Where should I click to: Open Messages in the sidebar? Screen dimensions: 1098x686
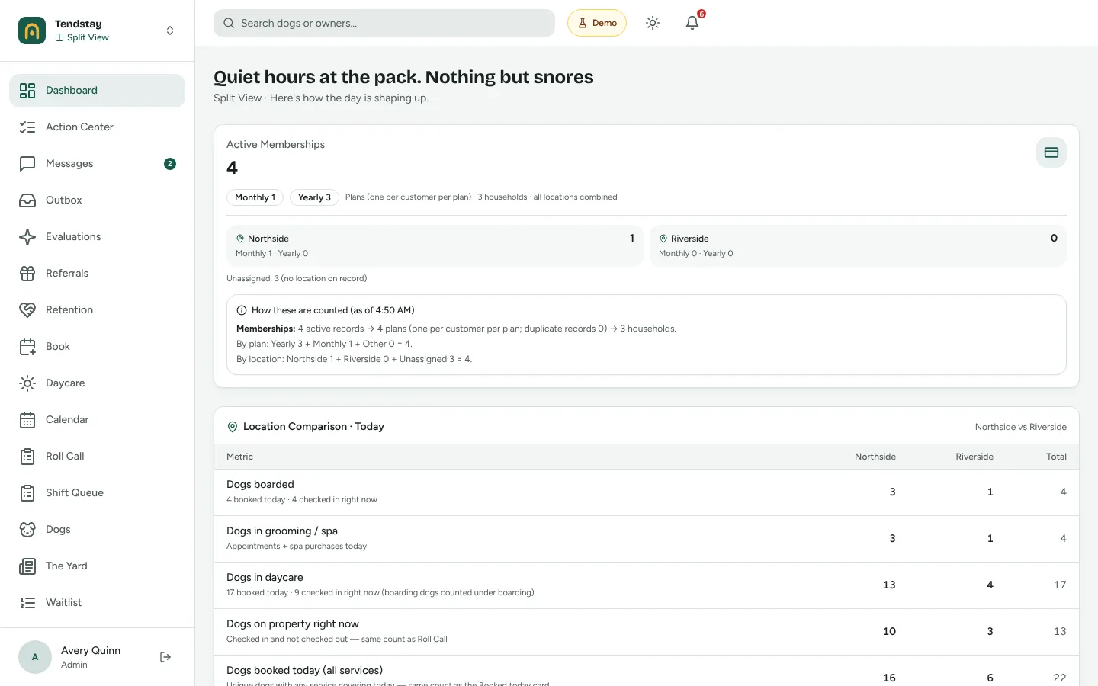coord(97,163)
